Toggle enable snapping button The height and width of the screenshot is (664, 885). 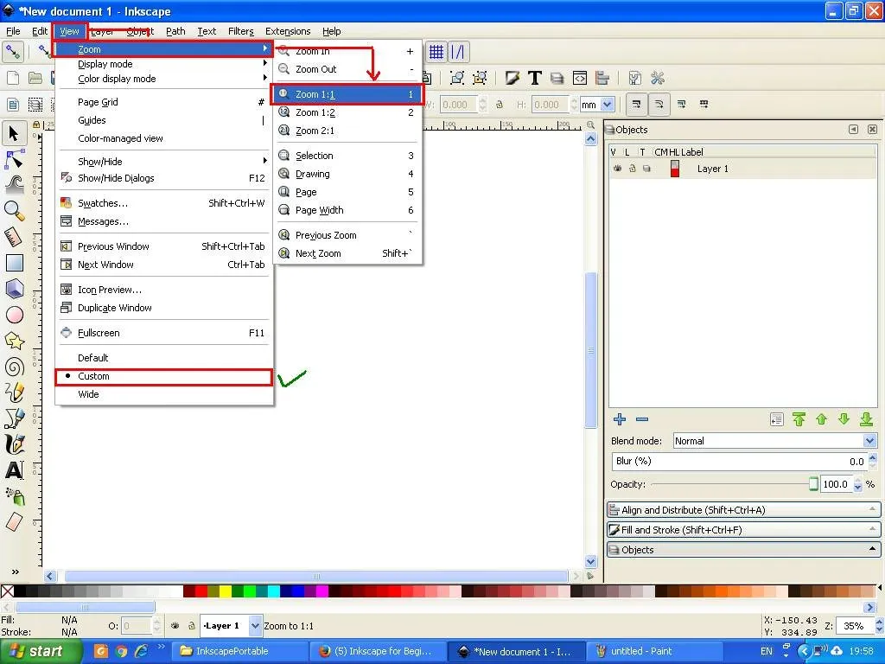coord(12,52)
